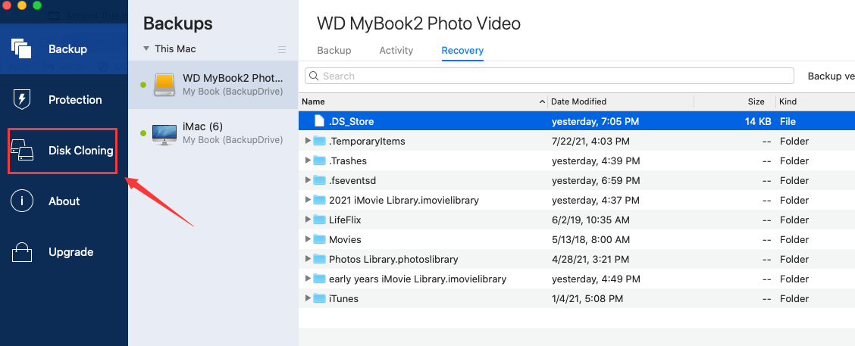Expand the Photos Library.photoslibrary folder
Screen dimensions: 855x346
point(308,258)
